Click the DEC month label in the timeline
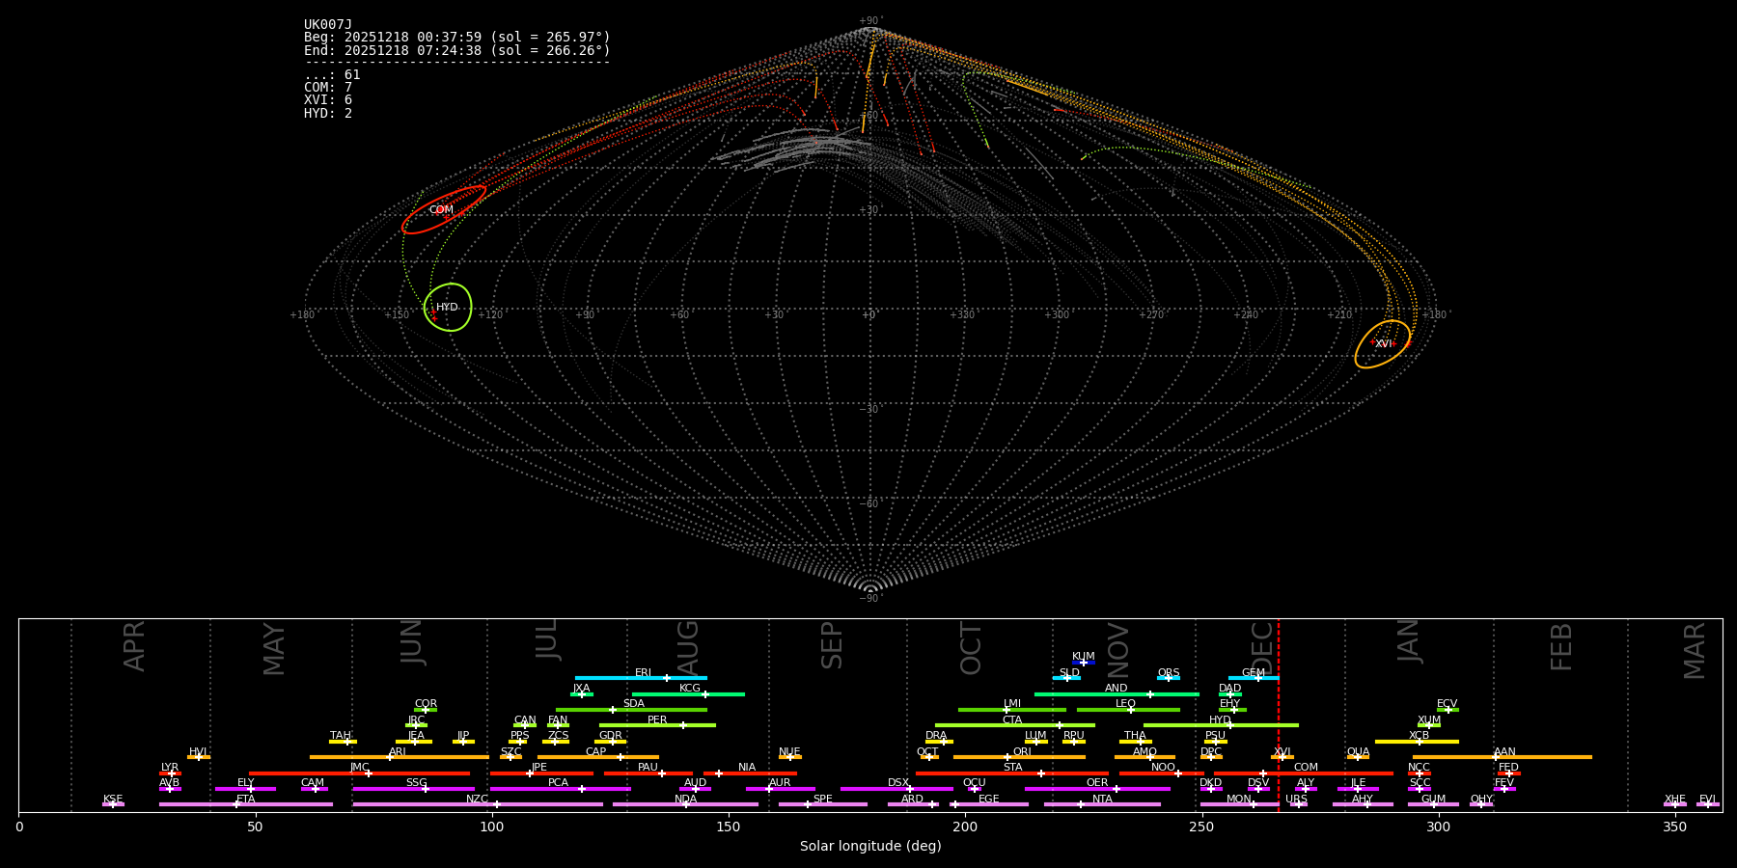1737x868 pixels. click(x=1262, y=647)
